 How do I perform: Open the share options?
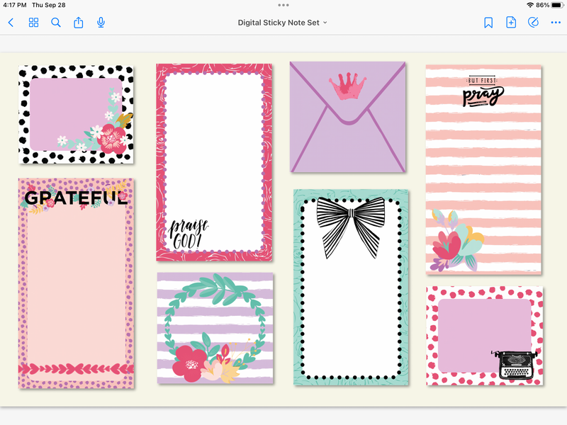click(x=79, y=22)
